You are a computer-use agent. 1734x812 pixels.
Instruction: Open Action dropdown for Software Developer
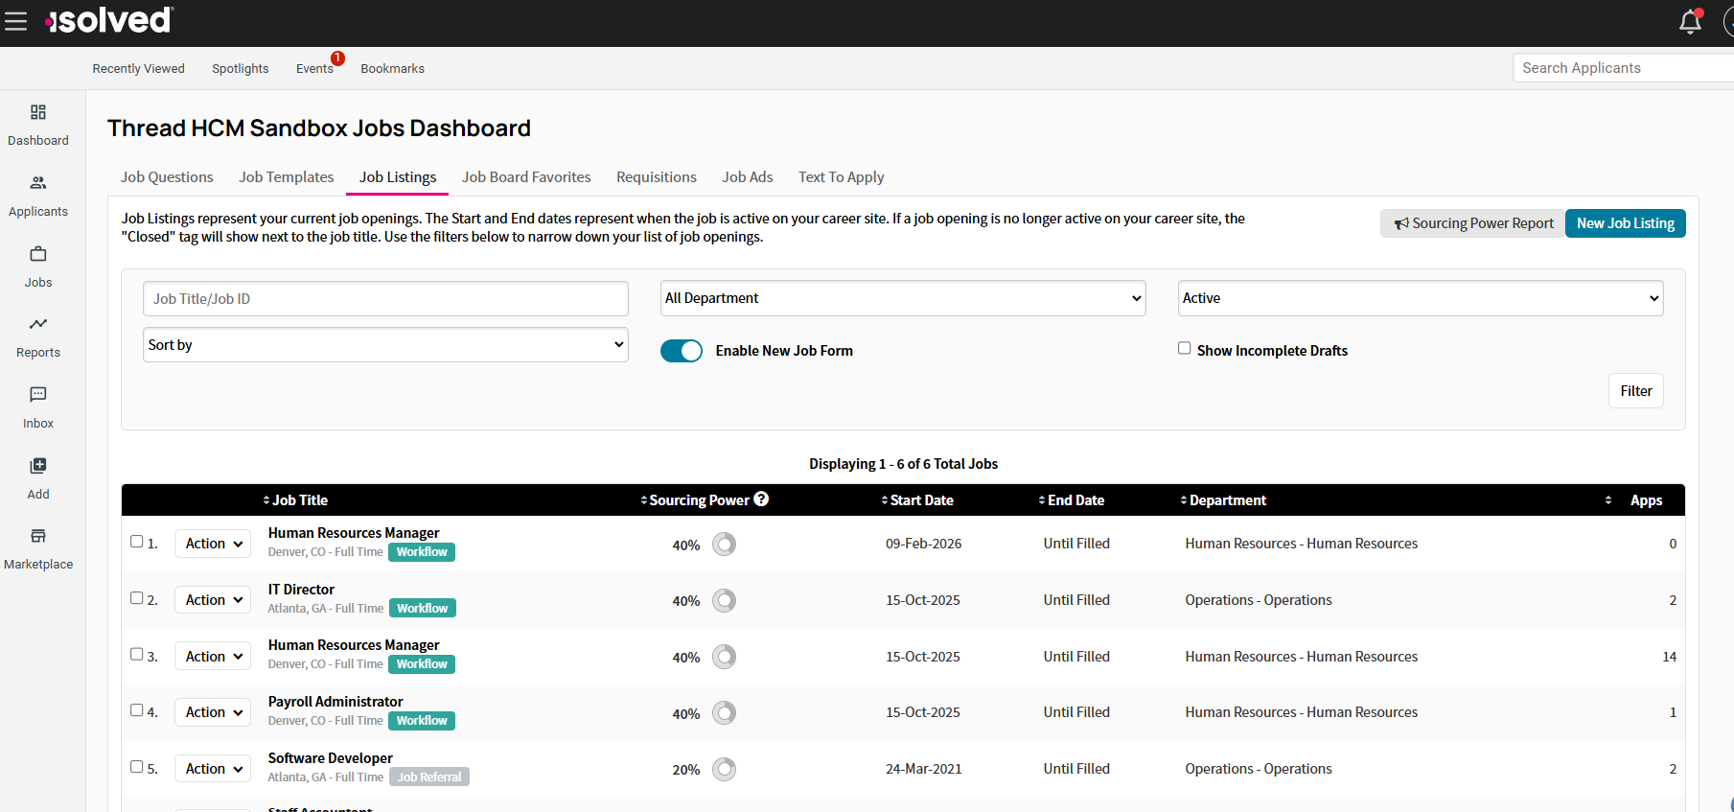coord(213,769)
